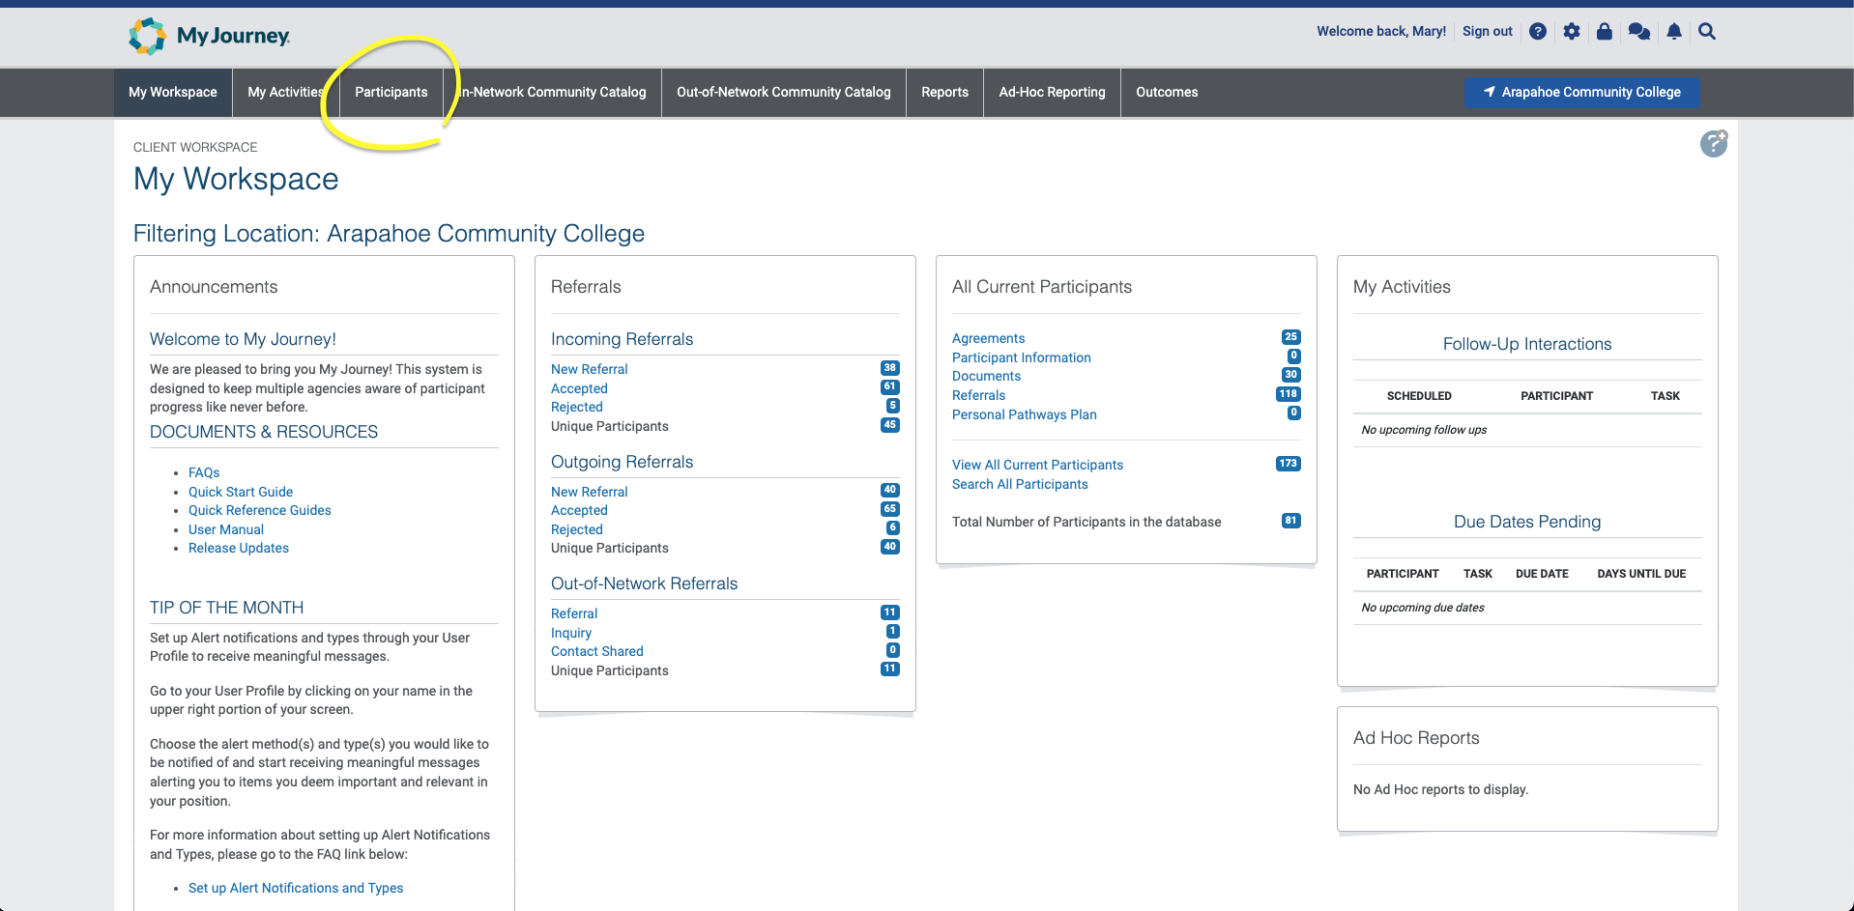Viewport: 1854px width, 911px height.
Task: Open Incoming New Referral link
Action: click(x=589, y=369)
